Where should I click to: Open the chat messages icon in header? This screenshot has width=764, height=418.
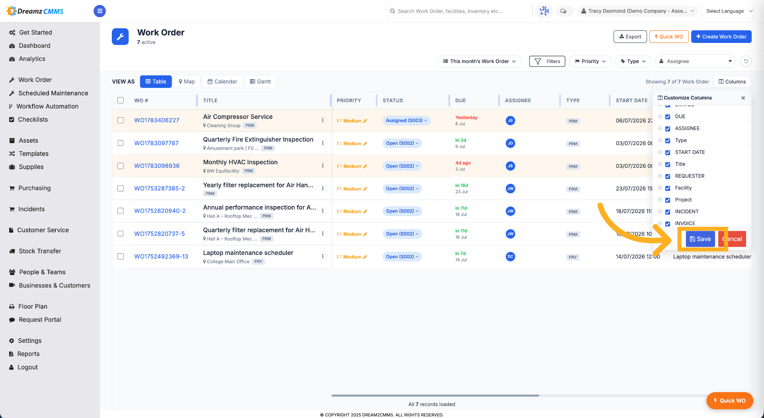coord(563,11)
